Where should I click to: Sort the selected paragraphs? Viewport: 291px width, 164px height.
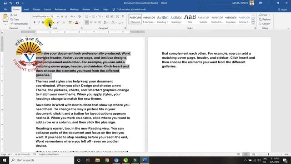pyautogui.click(x=117, y=16)
